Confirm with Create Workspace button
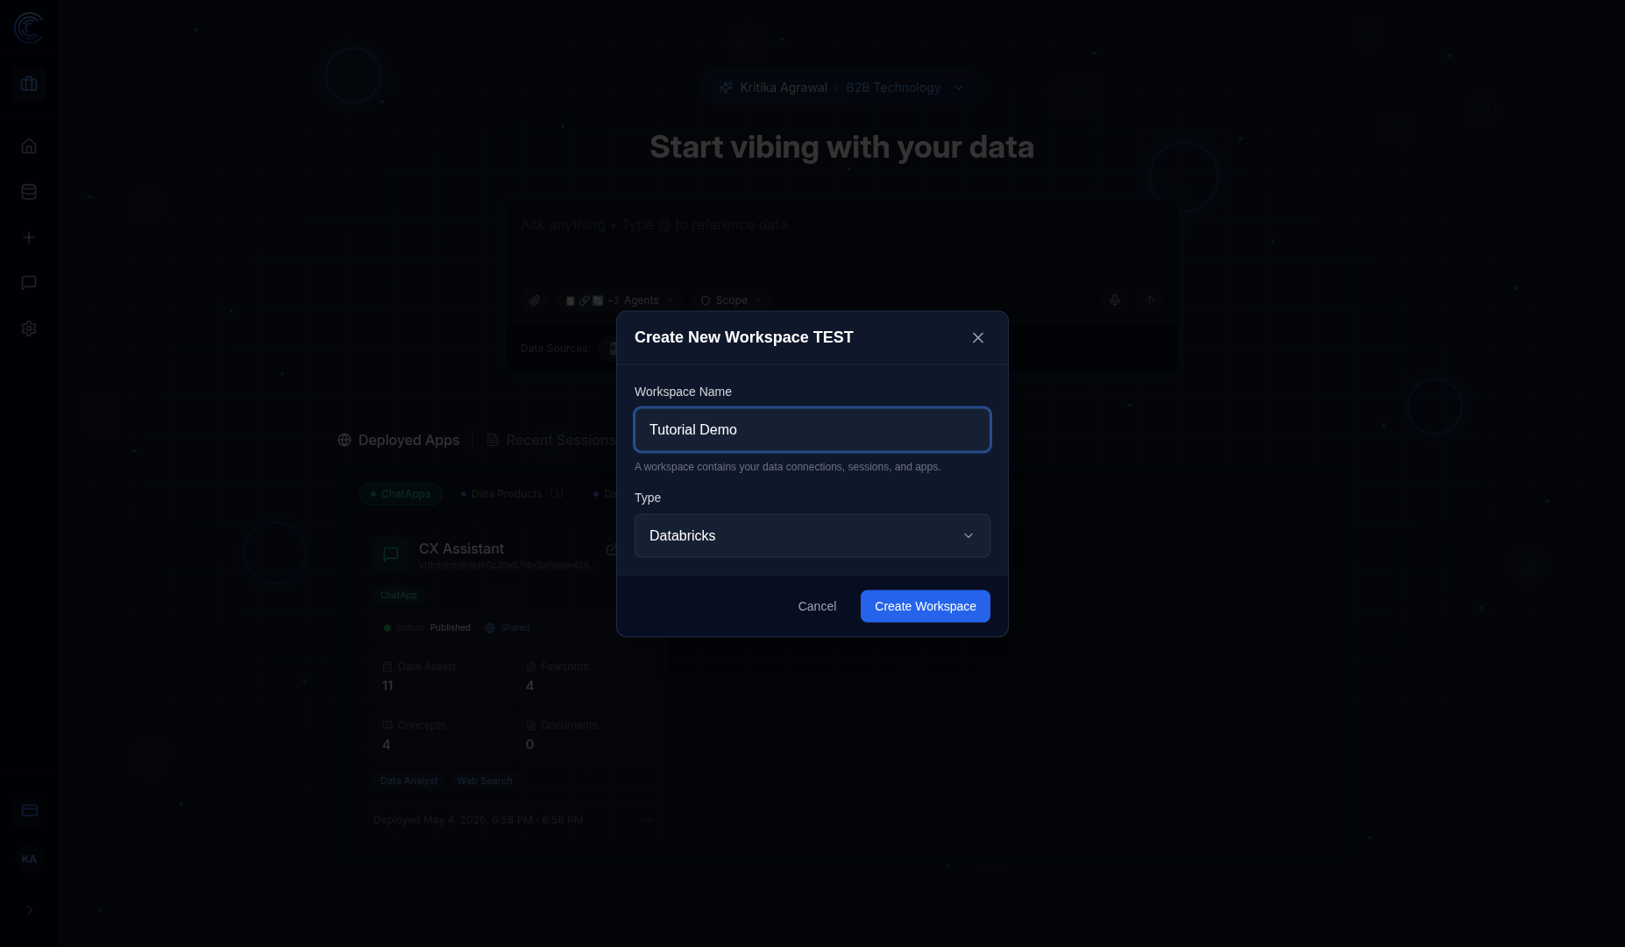 point(926,606)
